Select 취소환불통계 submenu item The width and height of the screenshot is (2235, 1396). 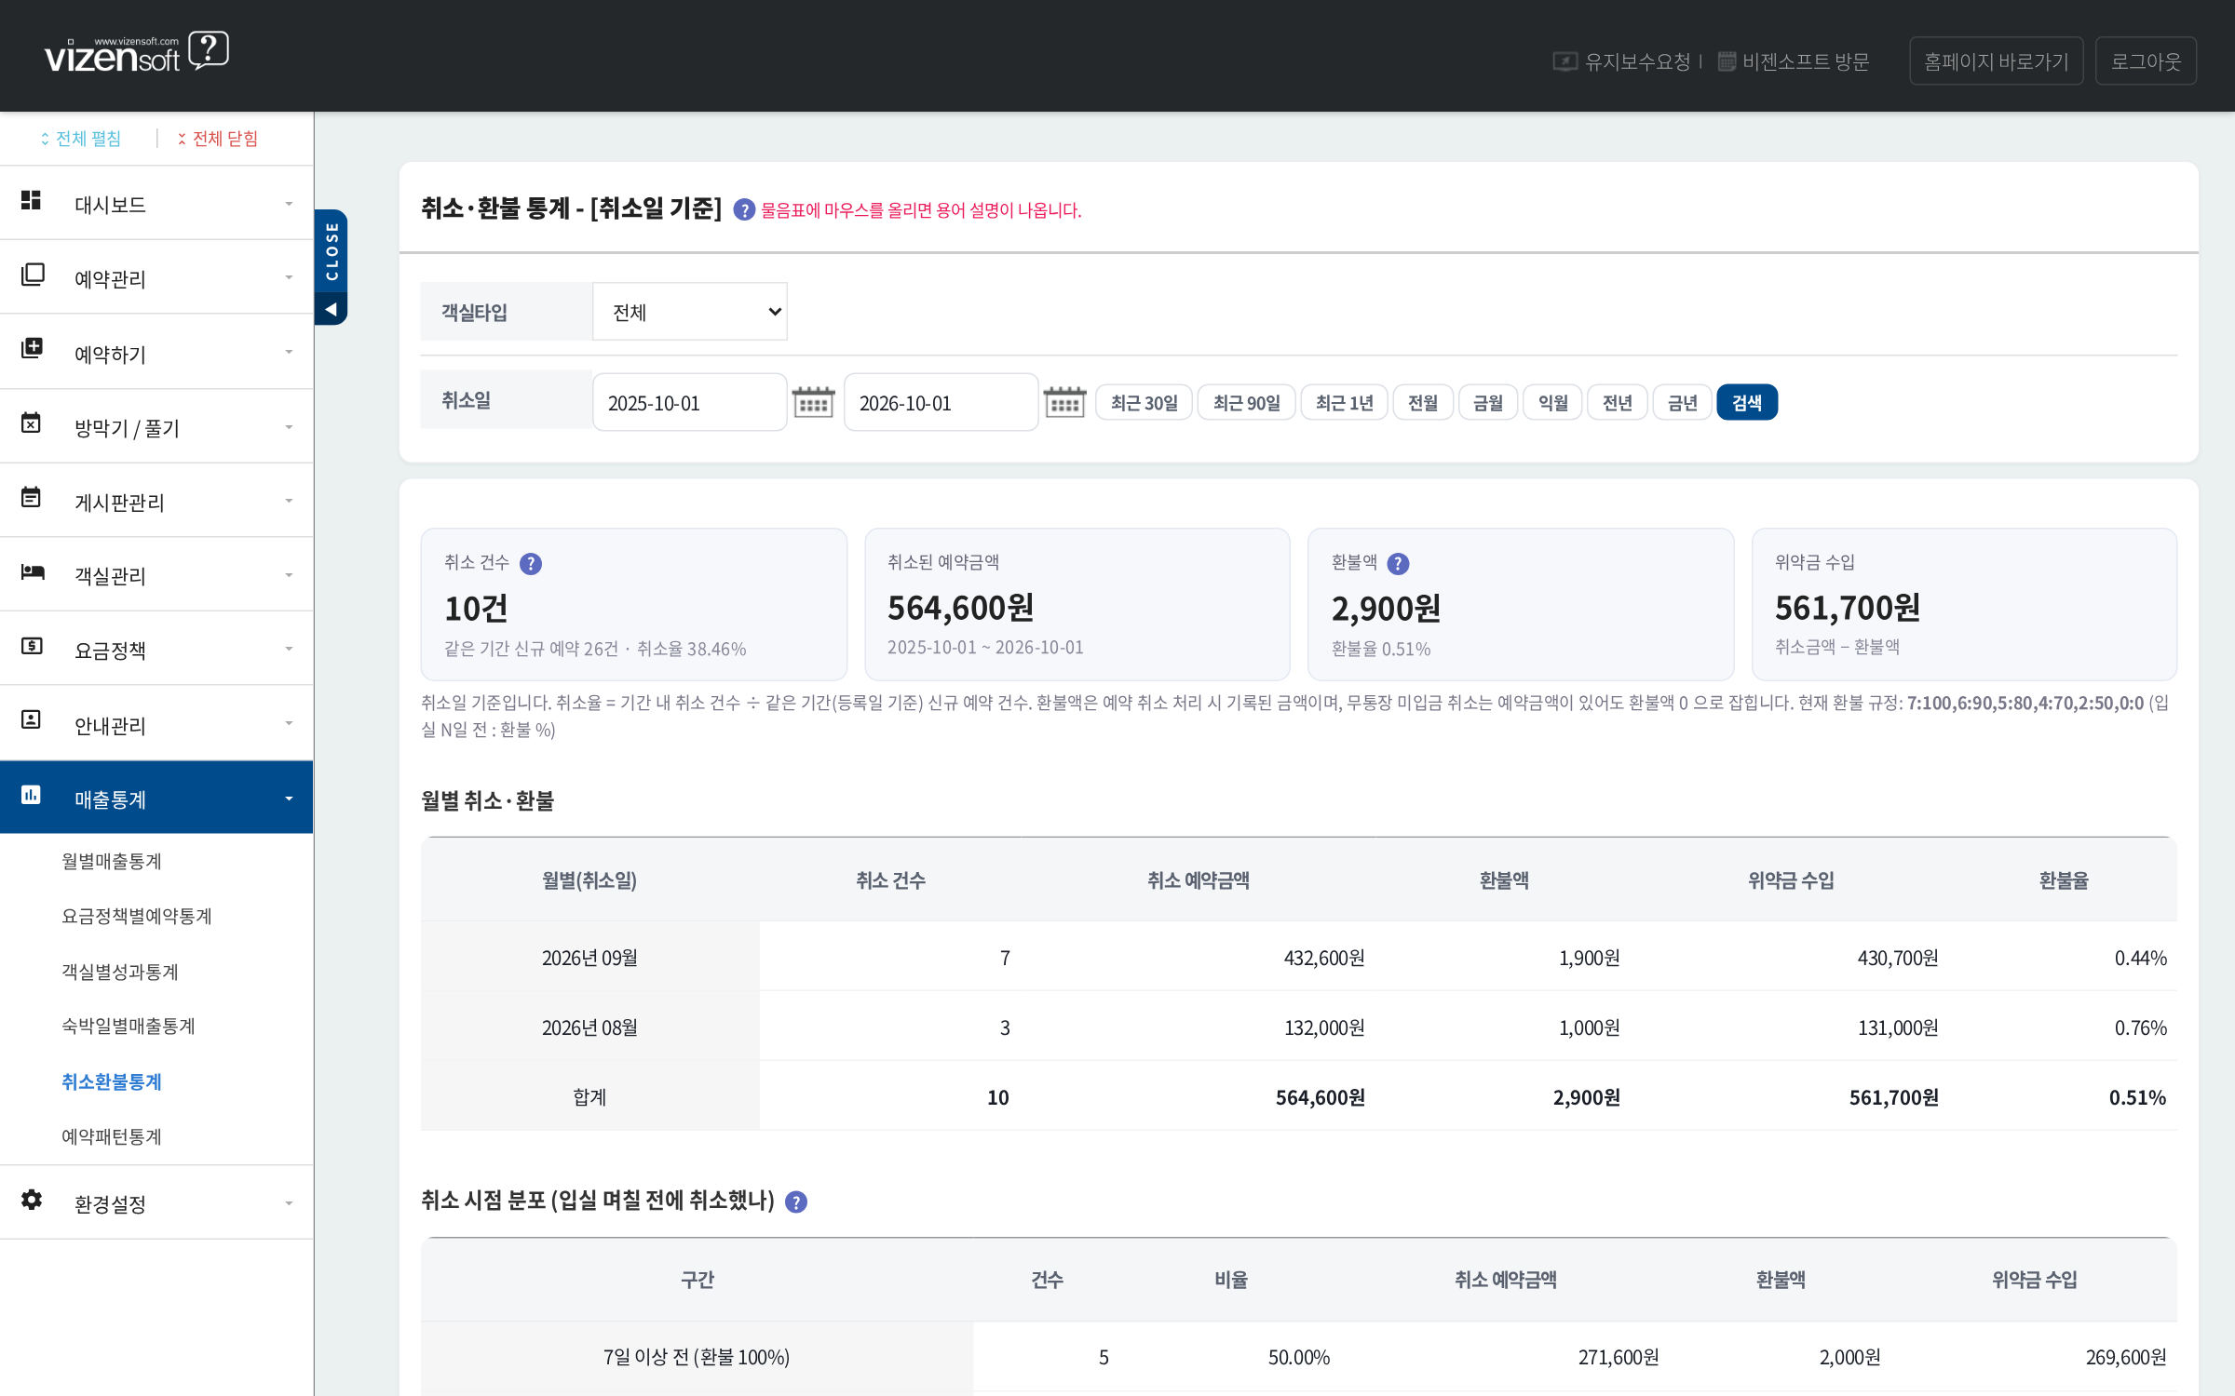pos(112,1081)
